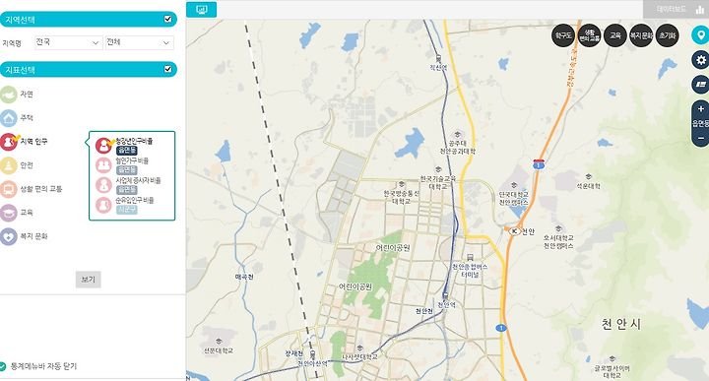
Task: Click the 교육 round map button
Action: point(614,35)
